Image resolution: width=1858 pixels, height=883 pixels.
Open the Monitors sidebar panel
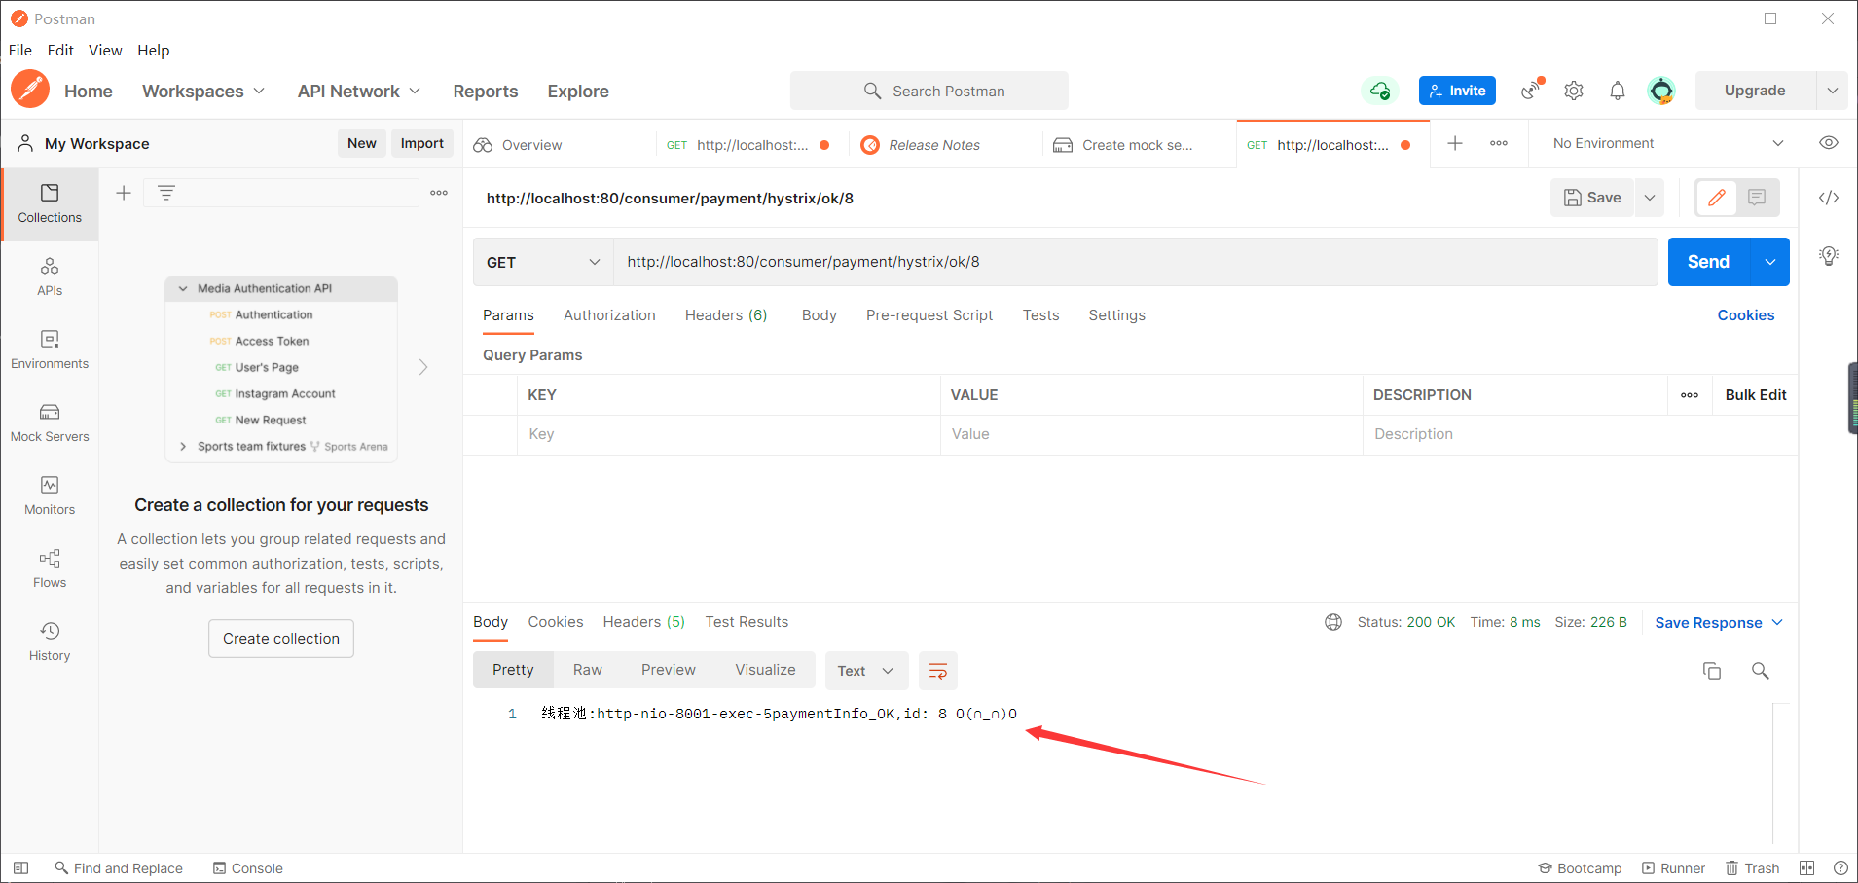50,496
